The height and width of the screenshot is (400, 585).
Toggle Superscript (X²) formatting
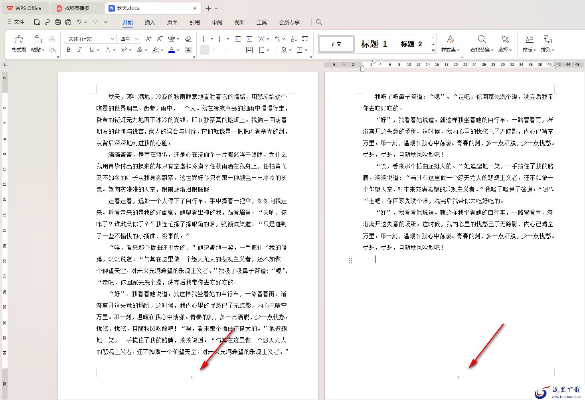124,50
